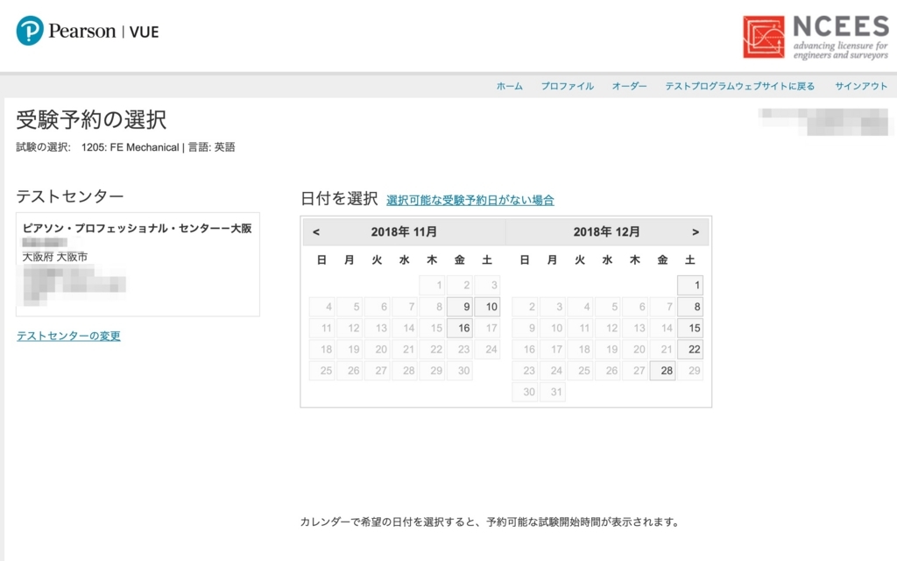The height and width of the screenshot is (561, 897).
Task: Open the ホーム navigation link
Action: [x=509, y=86]
